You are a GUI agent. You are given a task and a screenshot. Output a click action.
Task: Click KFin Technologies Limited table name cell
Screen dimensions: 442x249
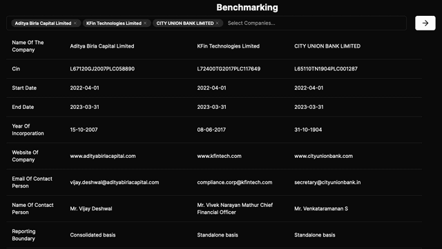click(x=229, y=46)
